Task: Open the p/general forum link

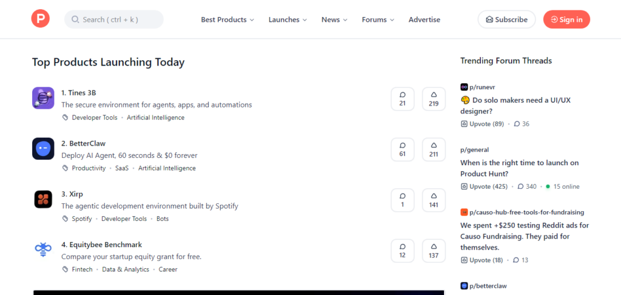Action: coord(474,150)
